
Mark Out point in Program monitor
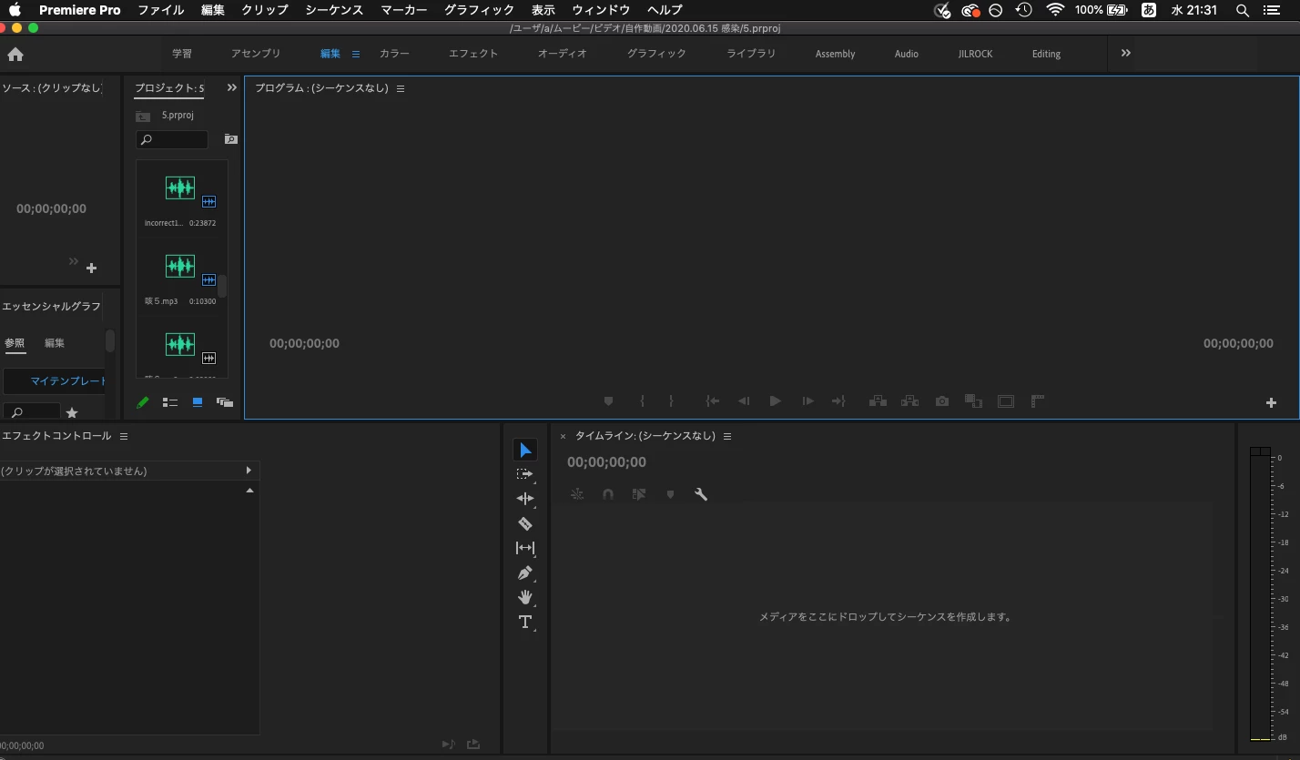click(671, 401)
